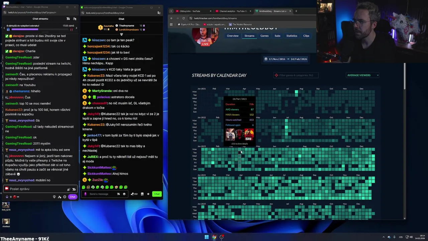Open Chrome tab search dropdown arrow

pos(172,11)
